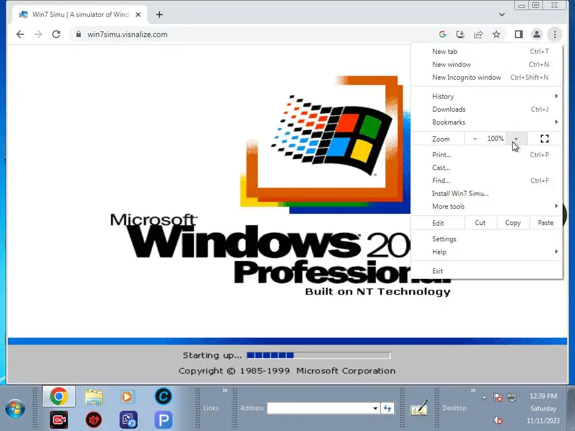Open the red gear app taskbar icon
Screen dimensions: 575x431
coord(94,420)
